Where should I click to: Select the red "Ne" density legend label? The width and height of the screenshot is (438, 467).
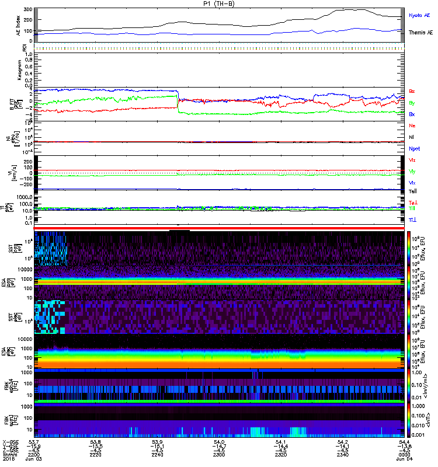click(x=412, y=126)
